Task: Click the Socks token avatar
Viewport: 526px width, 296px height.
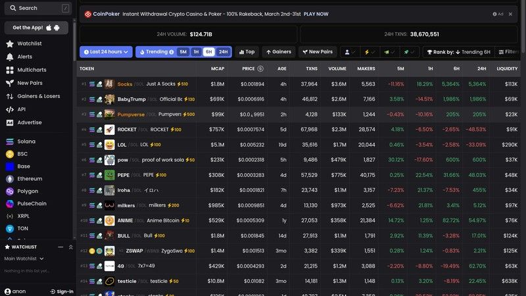Action: click(x=109, y=84)
